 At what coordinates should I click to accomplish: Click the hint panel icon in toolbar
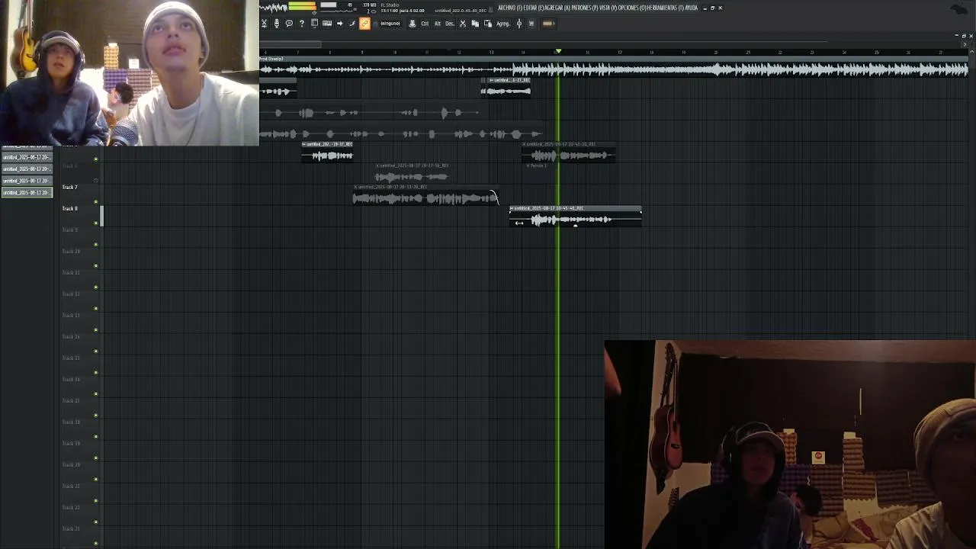[314, 24]
